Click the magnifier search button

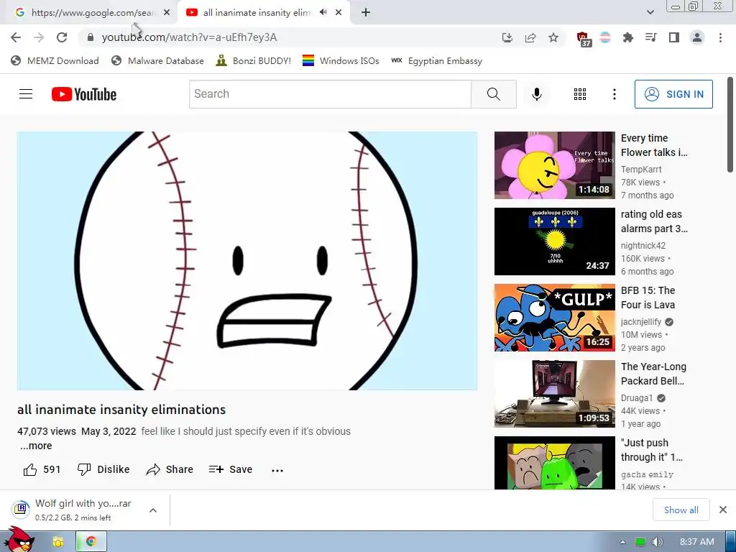click(x=494, y=94)
